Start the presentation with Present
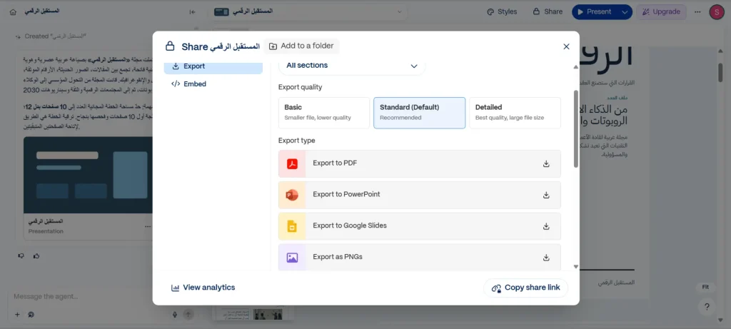 coord(595,11)
